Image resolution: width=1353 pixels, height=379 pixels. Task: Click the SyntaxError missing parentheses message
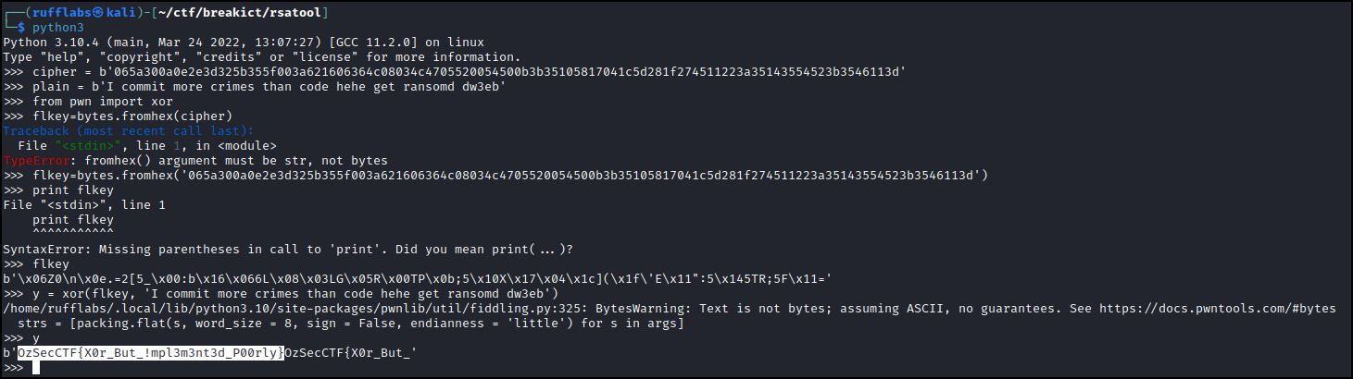tap(287, 249)
